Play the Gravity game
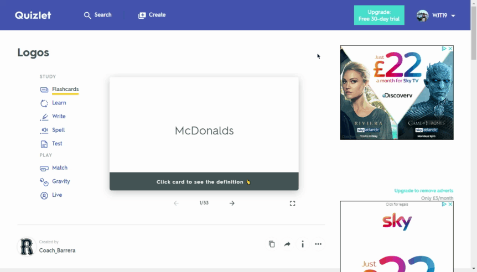 pyautogui.click(x=61, y=181)
